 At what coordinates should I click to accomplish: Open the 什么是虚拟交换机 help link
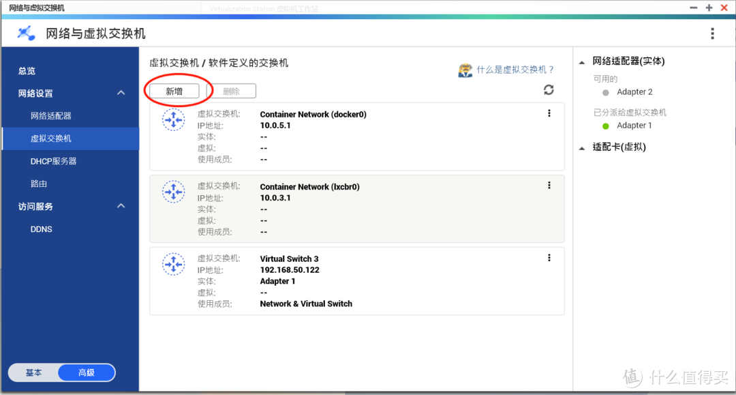tap(515, 70)
